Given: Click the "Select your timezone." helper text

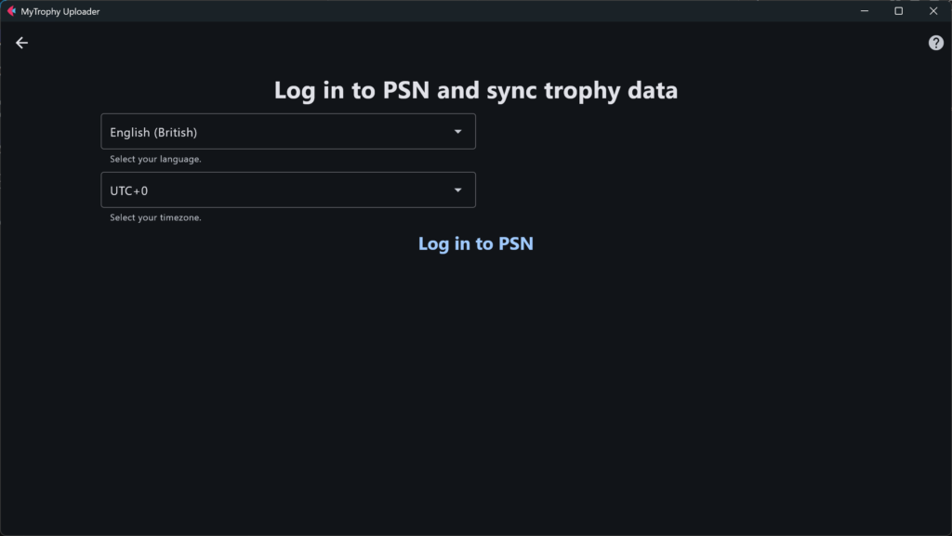Looking at the screenshot, I should 155,217.
